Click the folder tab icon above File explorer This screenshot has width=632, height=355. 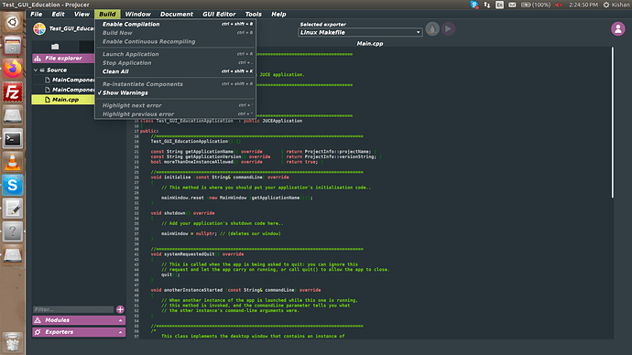click(55, 47)
